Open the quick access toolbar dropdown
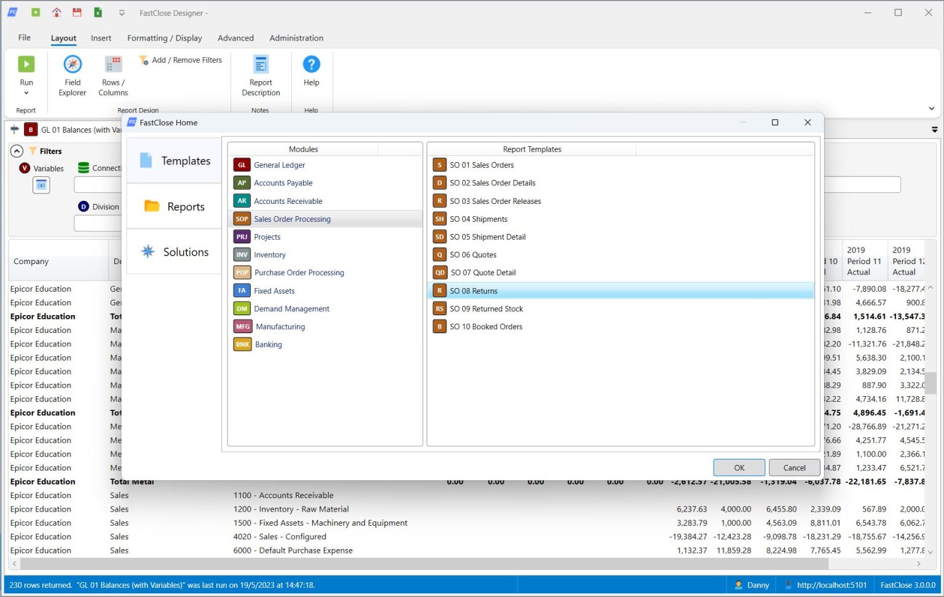 [x=122, y=13]
